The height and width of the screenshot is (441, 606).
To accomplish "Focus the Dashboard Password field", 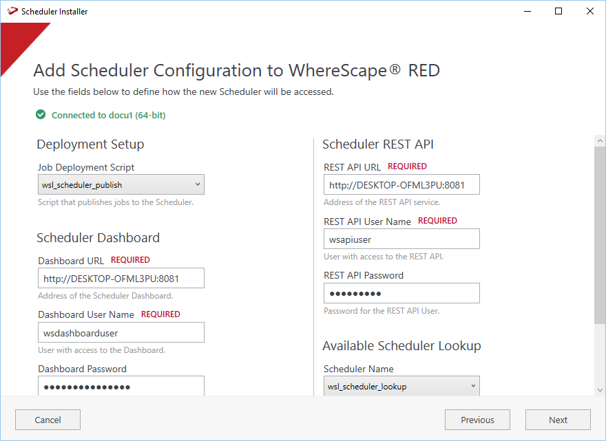I will (x=121, y=386).
